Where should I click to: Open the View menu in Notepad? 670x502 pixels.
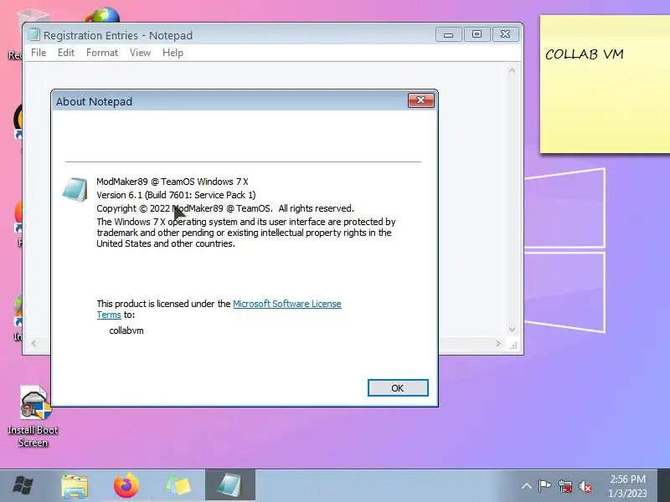click(140, 53)
